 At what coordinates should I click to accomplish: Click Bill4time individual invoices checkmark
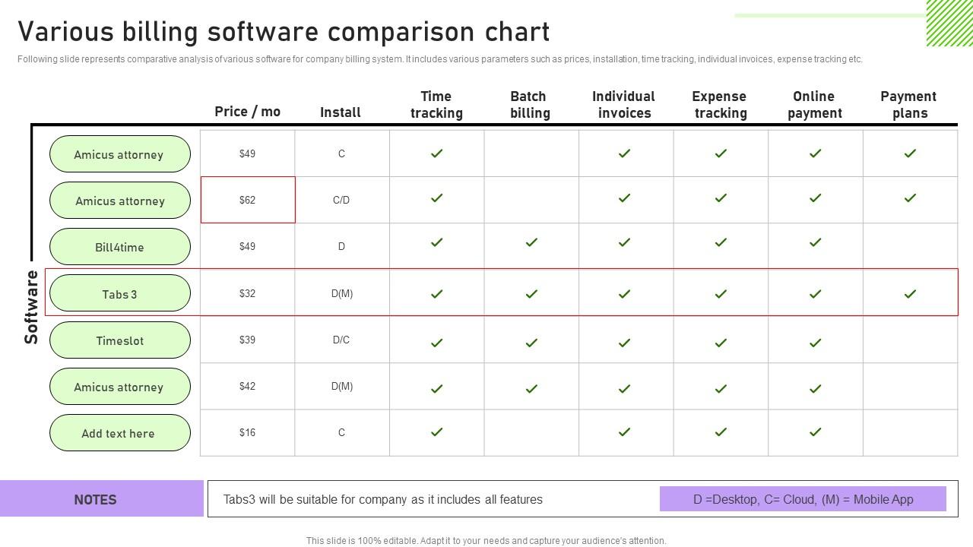[624, 242]
